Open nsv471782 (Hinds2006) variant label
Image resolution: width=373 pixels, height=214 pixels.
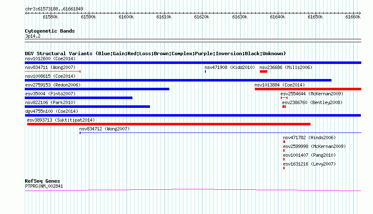(x=309, y=138)
